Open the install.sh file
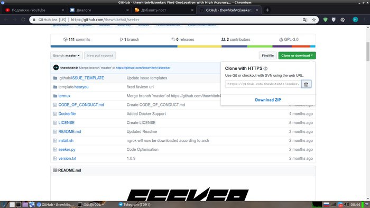 coord(66,141)
